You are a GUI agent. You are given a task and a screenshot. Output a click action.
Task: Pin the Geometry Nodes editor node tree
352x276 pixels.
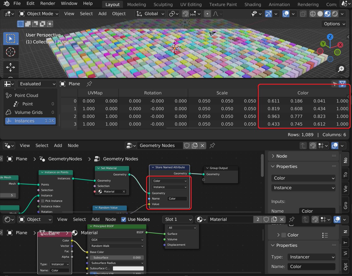(x=212, y=145)
